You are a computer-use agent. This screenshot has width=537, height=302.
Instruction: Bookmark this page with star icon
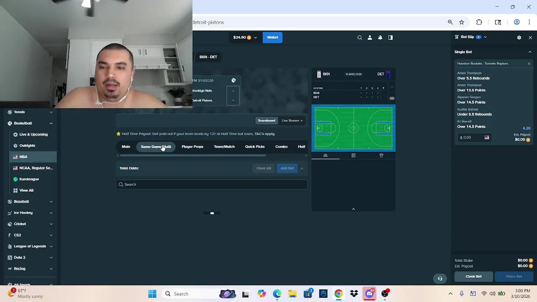(461, 22)
